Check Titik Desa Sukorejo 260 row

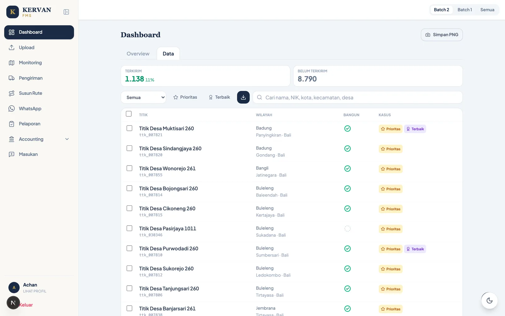(129, 268)
